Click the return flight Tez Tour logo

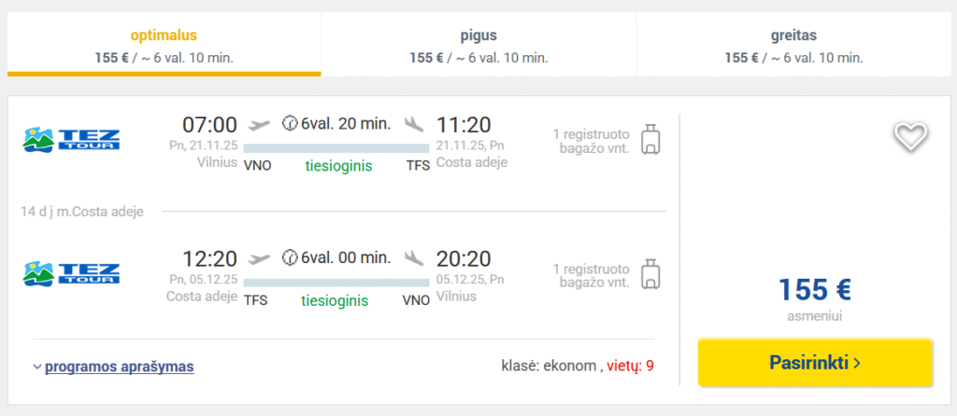point(71,273)
